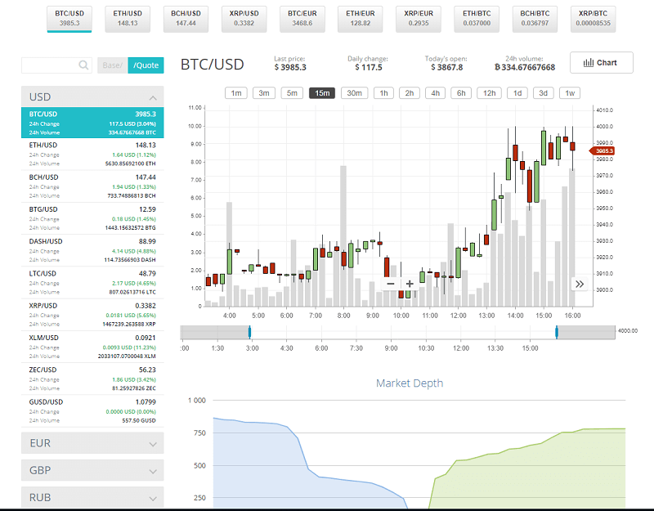Click the double-arrow expand icon on the chart
Viewport: 654px width, 511px height.
click(580, 282)
